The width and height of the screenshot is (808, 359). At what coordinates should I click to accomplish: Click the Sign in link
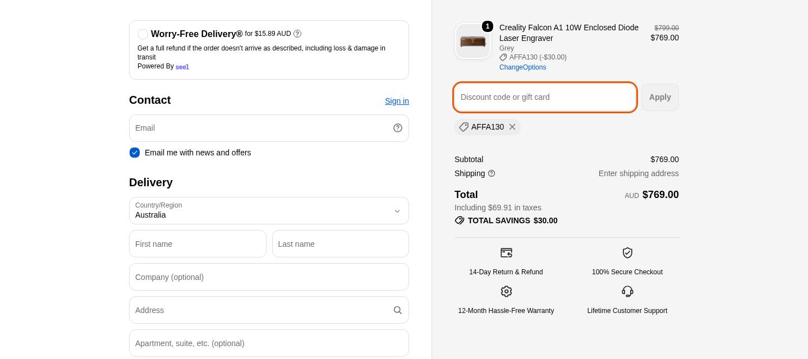[397, 101]
